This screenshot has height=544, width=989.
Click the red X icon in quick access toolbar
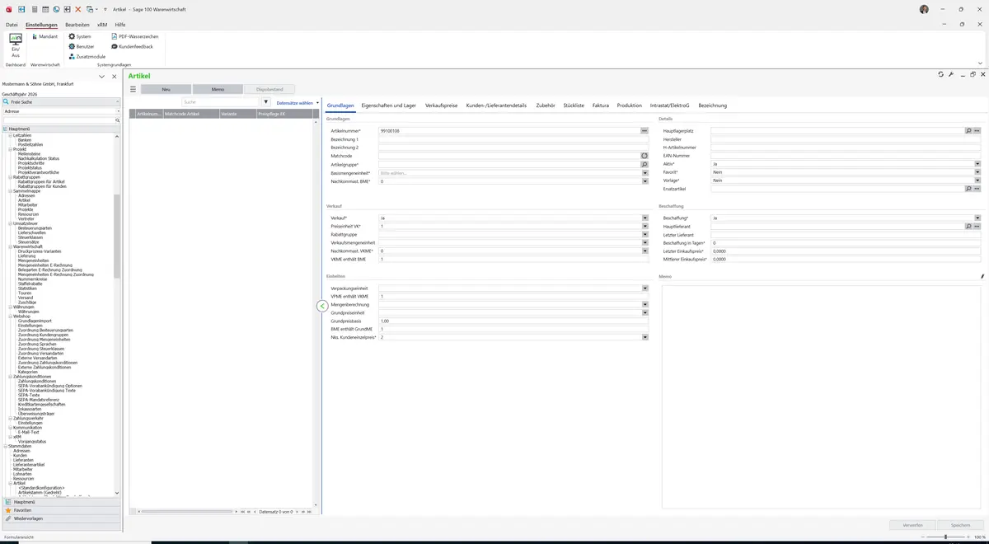(x=78, y=9)
